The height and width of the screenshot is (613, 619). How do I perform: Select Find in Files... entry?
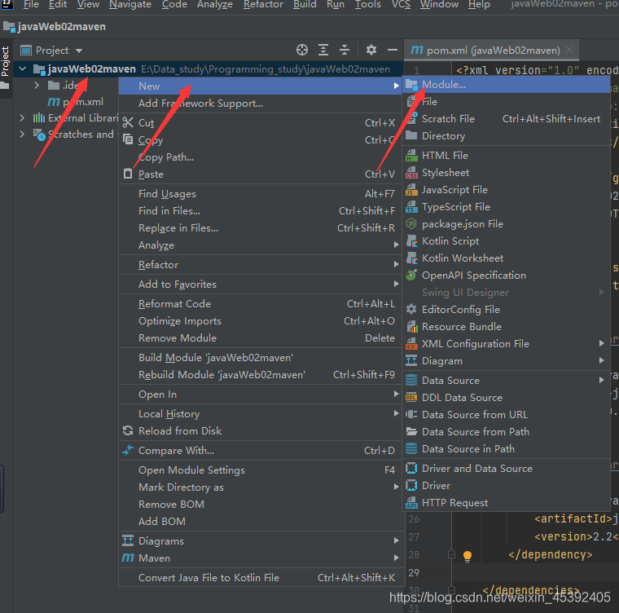click(x=260, y=210)
